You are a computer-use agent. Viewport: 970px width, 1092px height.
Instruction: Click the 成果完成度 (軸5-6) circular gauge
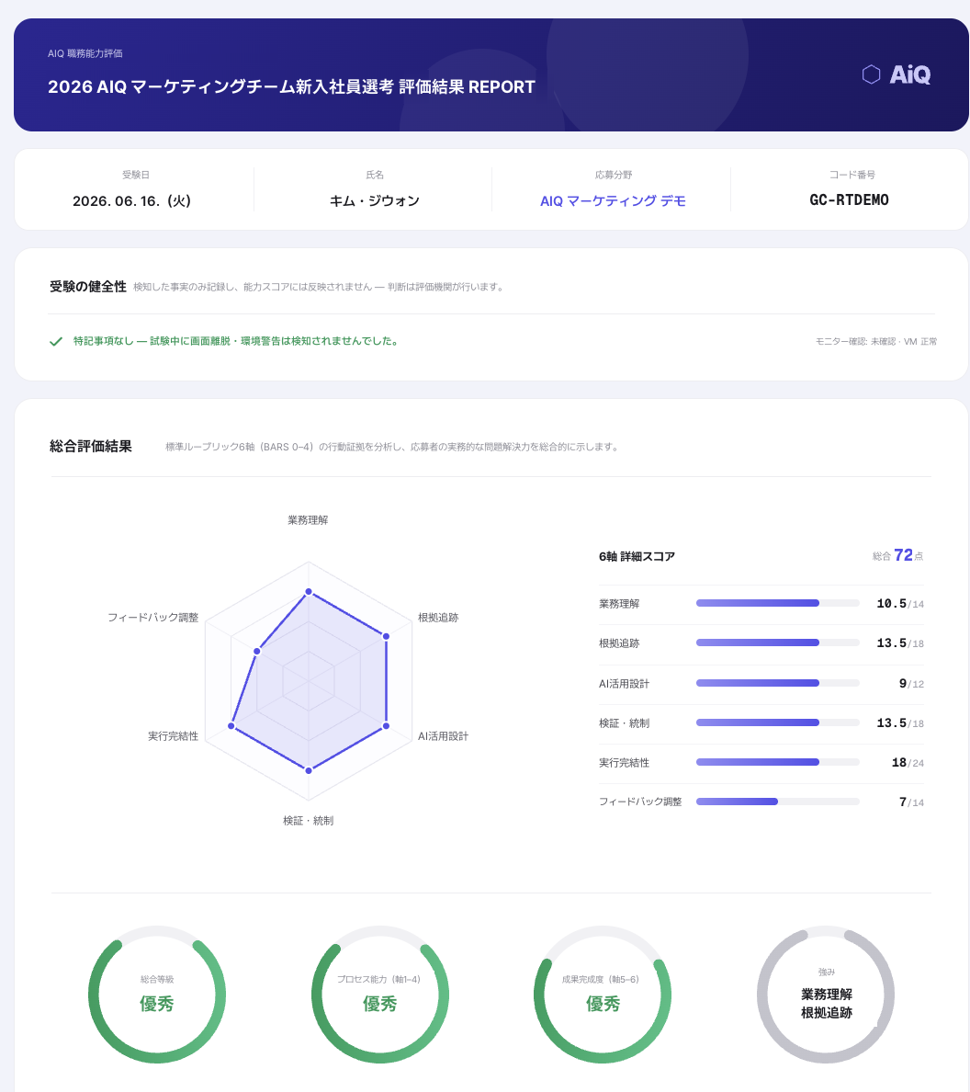tap(603, 995)
